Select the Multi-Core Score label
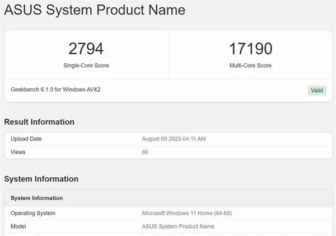The width and height of the screenshot is (336, 236). [x=250, y=65]
